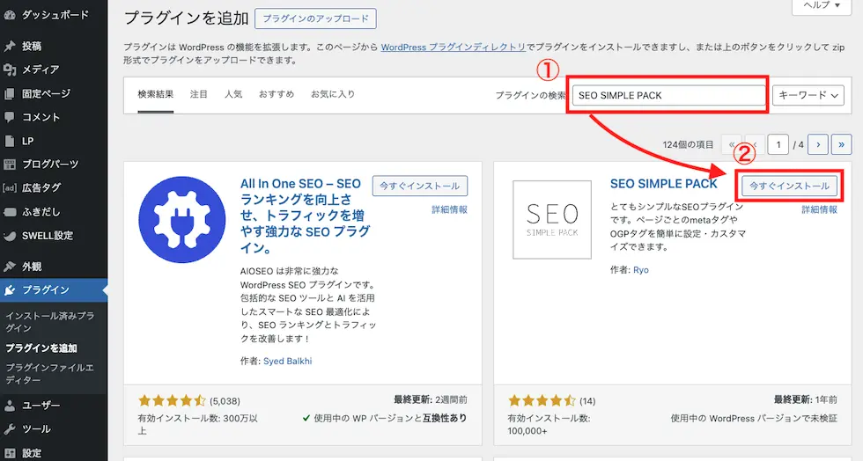Image resolution: width=863 pixels, height=461 pixels.
Task: Click the speech bubble icon beside コメント
Action: click(9, 117)
